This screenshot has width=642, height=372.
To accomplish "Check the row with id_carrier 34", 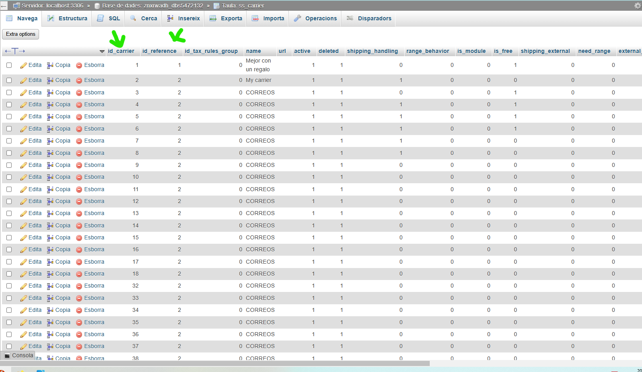I will (9, 310).
